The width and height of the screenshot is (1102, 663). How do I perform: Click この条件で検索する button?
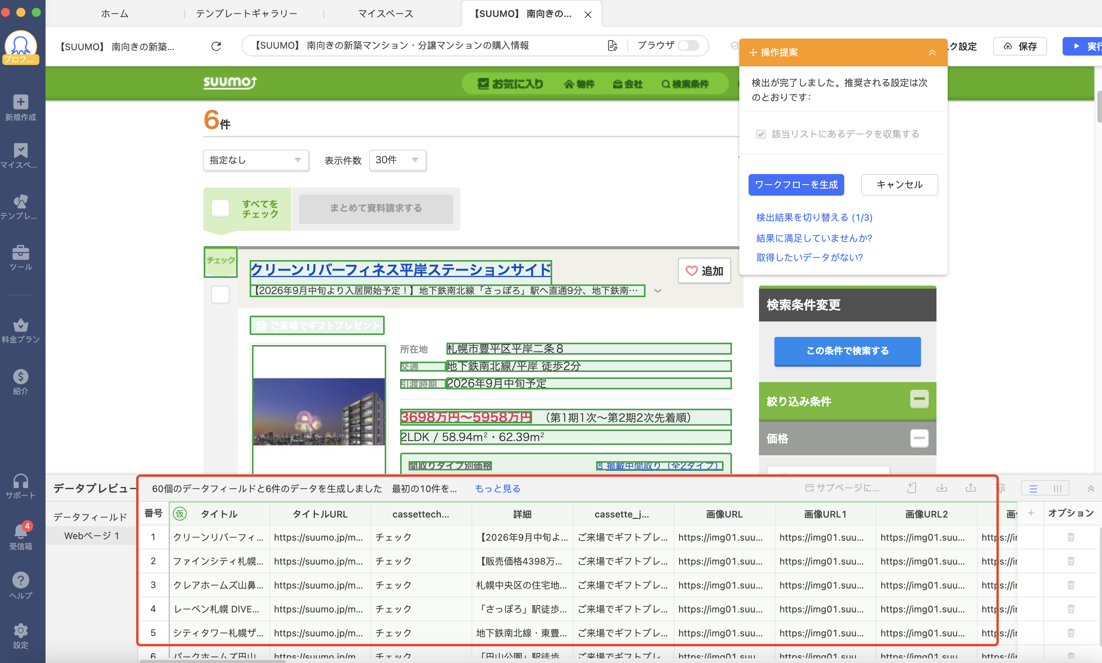point(847,351)
